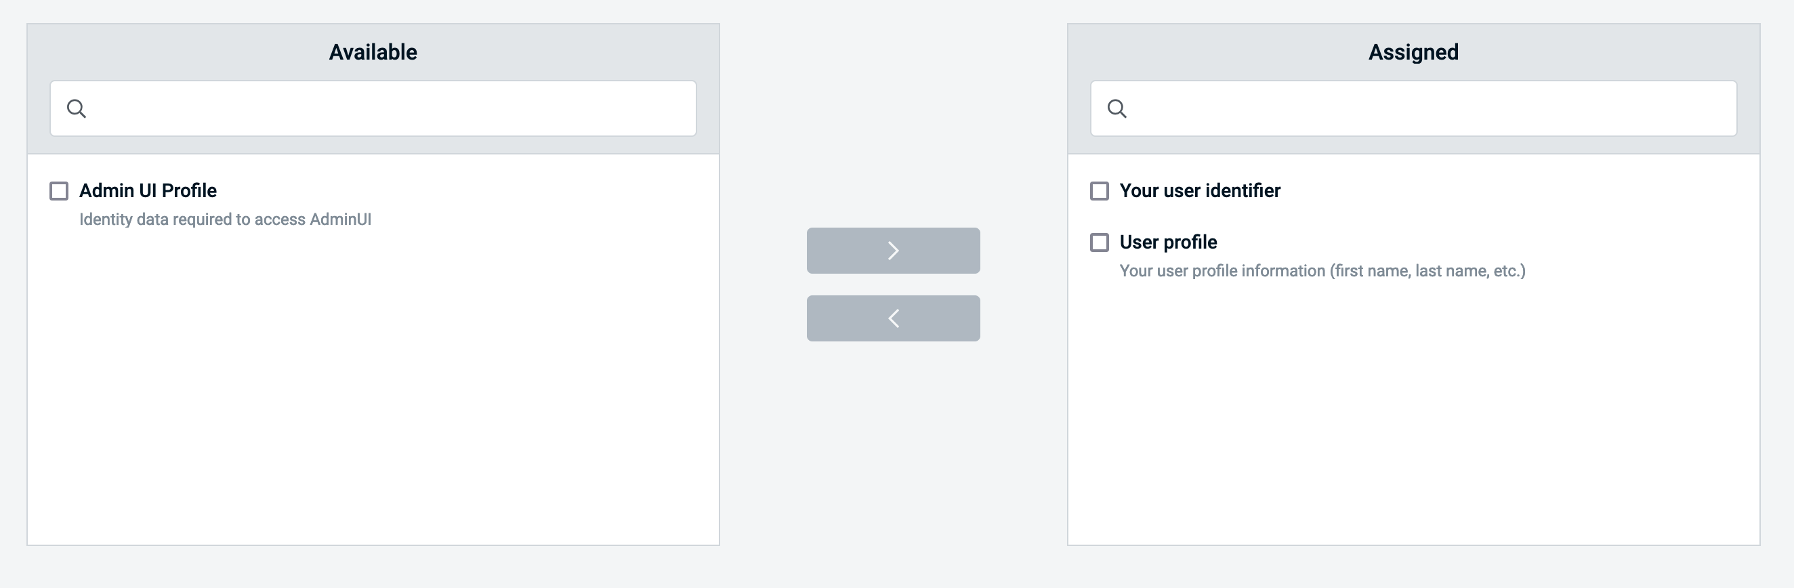1794x588 pixels.
Task: Click the page background above the arrow buttons
Action: click(893, 125)
